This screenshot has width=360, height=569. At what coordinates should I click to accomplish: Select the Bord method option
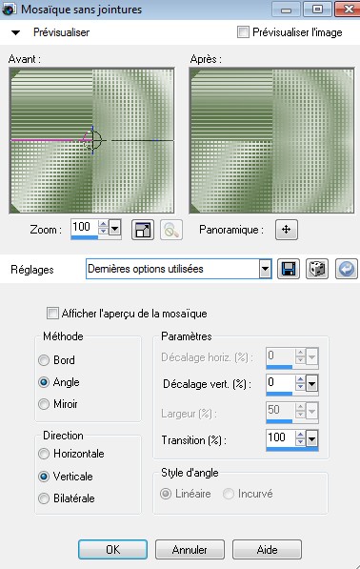coord(44,360)
